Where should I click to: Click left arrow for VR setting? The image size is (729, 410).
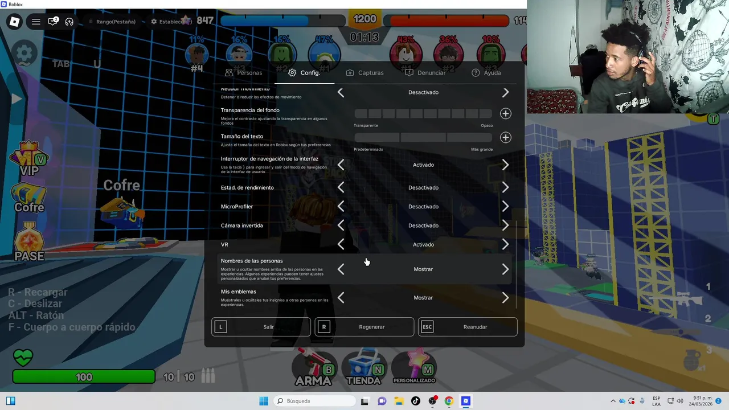click(x=341, y=244)
